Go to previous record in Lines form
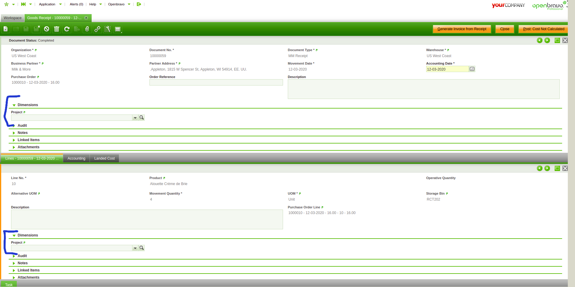The height and width of the screenshot is (287, 575). (540, 168)
